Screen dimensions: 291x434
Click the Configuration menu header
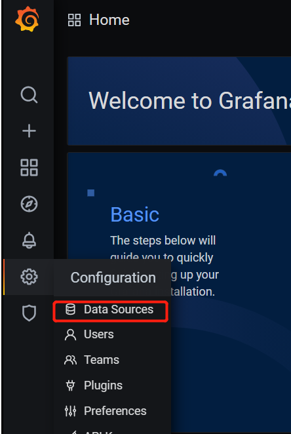113,277
